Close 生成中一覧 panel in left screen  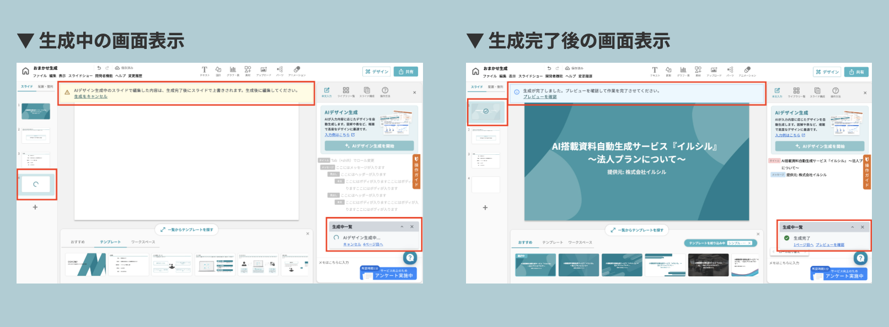[x=412, y=226]
